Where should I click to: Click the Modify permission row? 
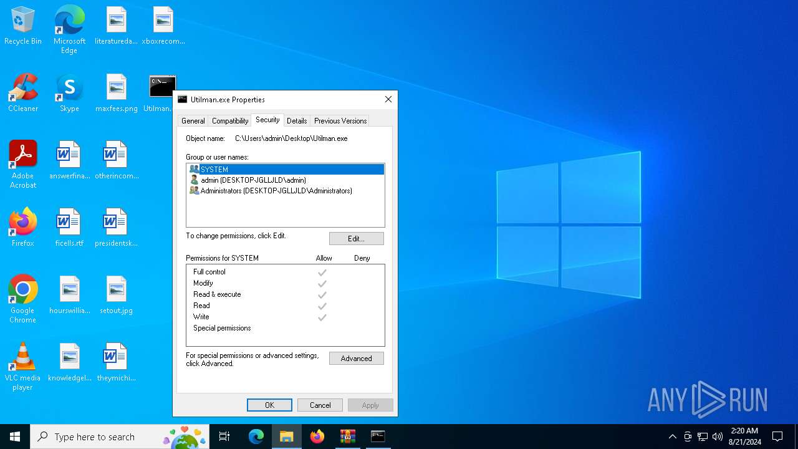coord(286,283)
